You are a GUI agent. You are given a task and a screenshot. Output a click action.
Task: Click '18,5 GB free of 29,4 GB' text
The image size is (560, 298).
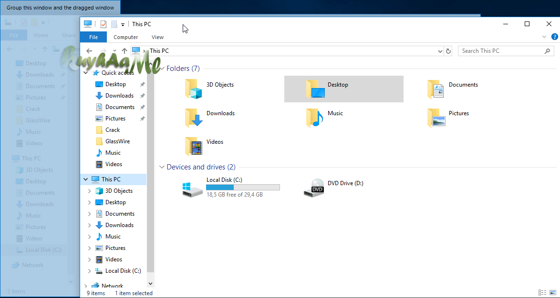click(235, 195)
